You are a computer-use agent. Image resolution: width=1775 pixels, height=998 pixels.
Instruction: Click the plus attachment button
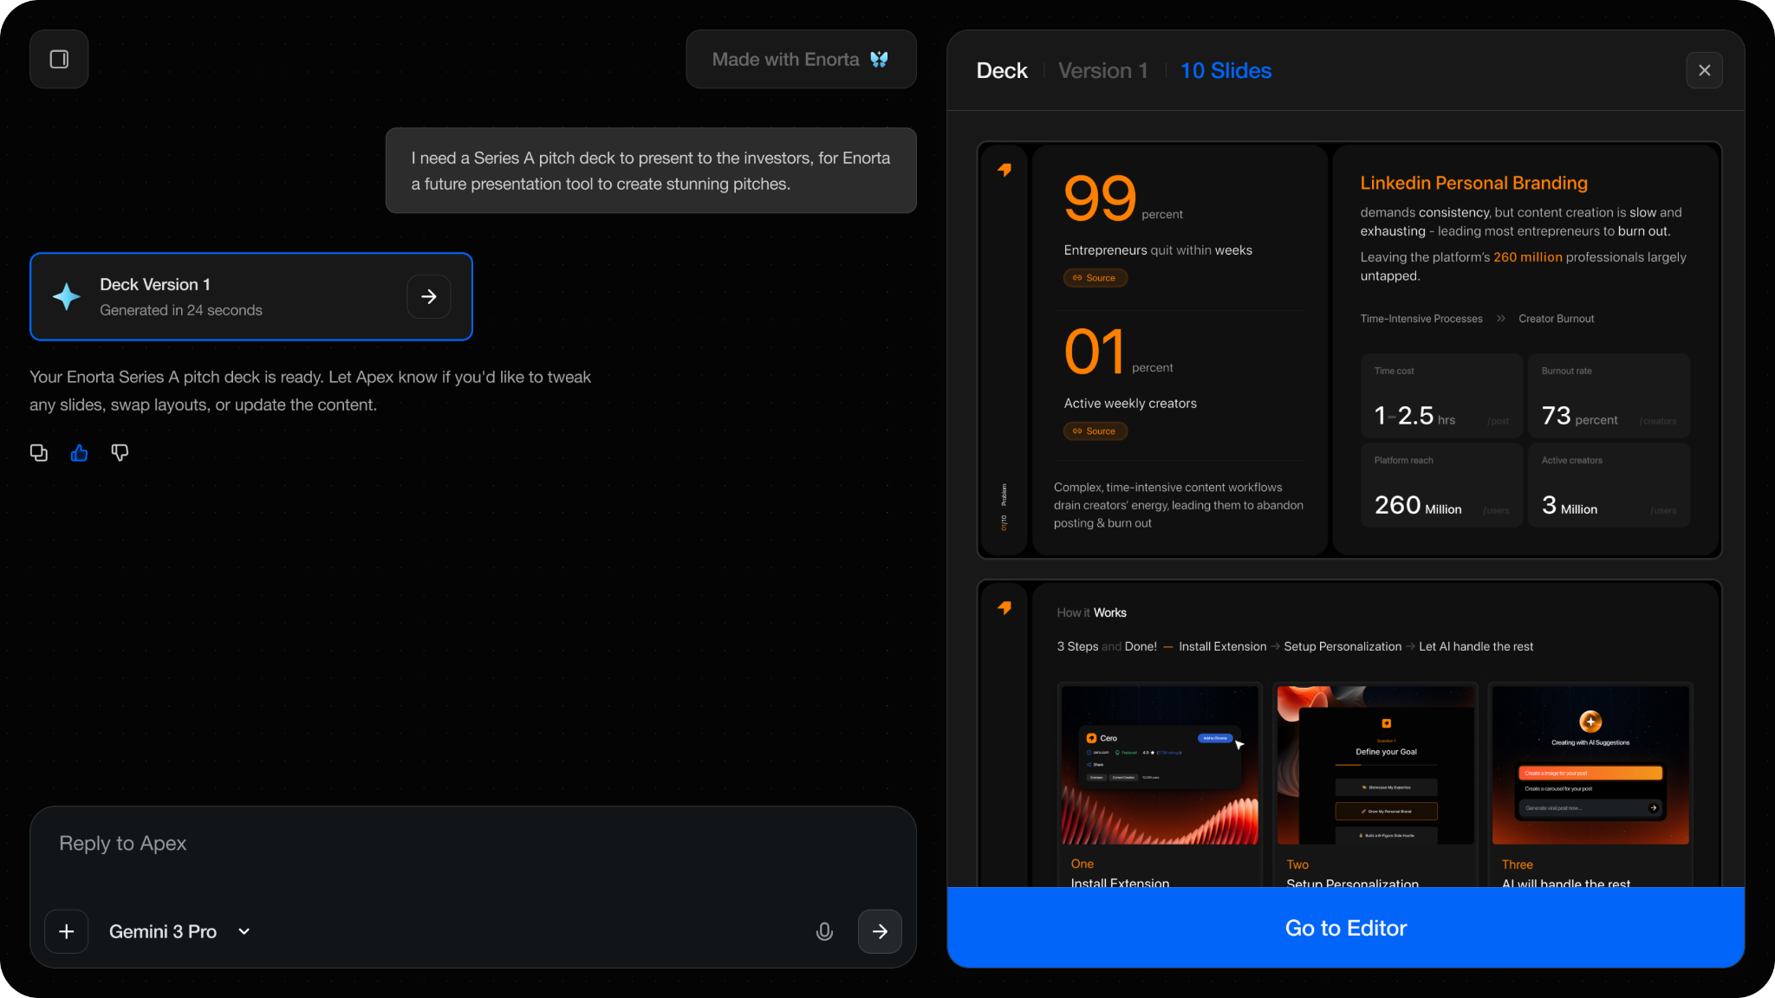67,931
